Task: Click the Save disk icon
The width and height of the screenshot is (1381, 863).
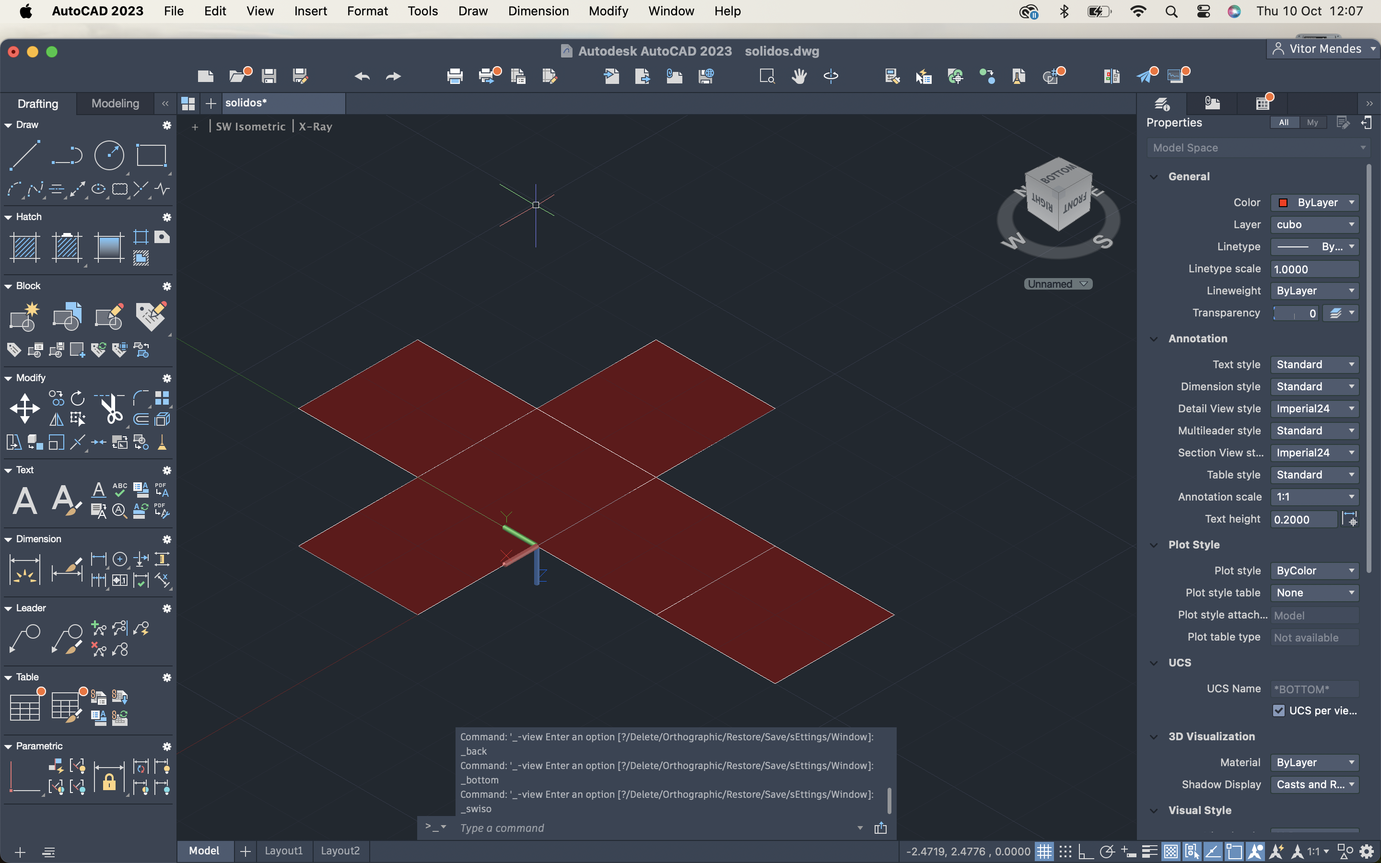Action: (269, 76)
